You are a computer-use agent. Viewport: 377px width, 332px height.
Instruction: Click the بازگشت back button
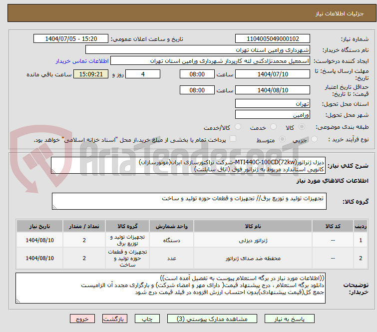click(x=114, y=319)
